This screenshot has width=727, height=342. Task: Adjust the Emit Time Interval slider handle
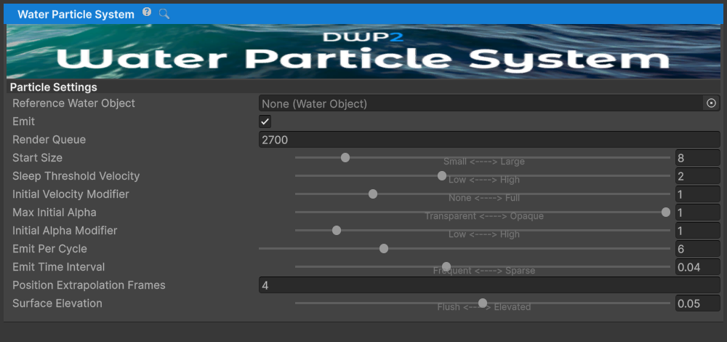point(446,266)
